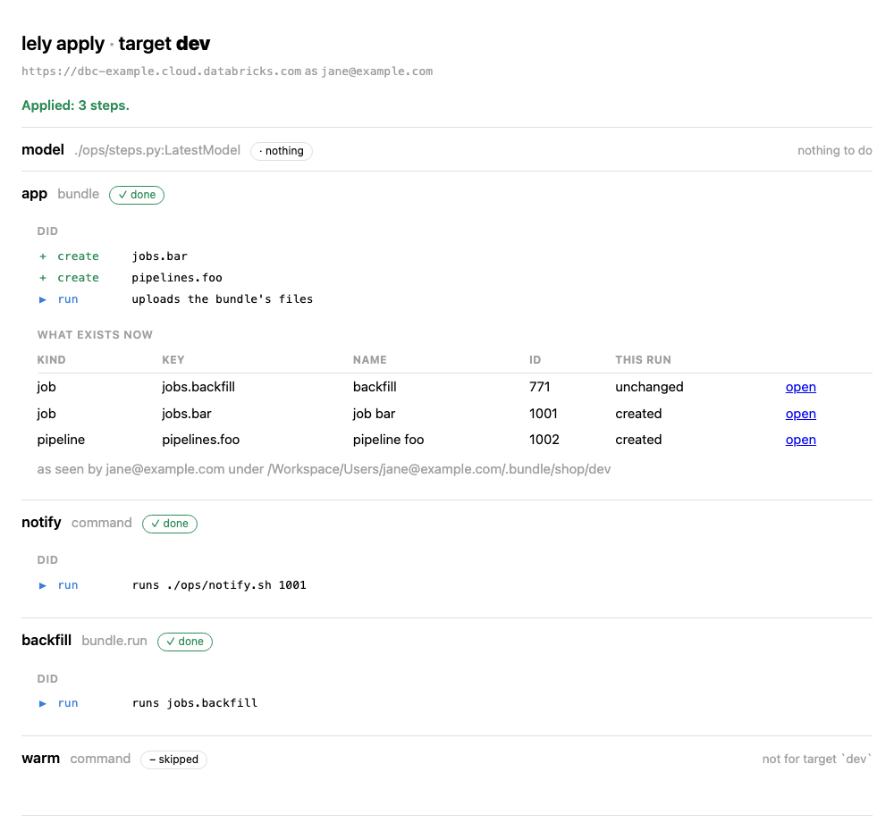Click the run arrow for jobs.backfill
Image resolution: width=894 pixels, height=831 pixels.
click(43, 703)
